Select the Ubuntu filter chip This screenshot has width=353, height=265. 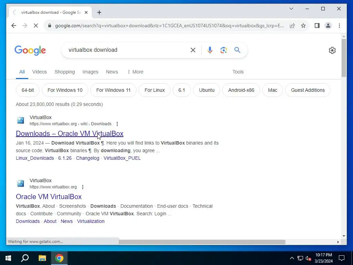pyautogui.click(x=206, y=90)
